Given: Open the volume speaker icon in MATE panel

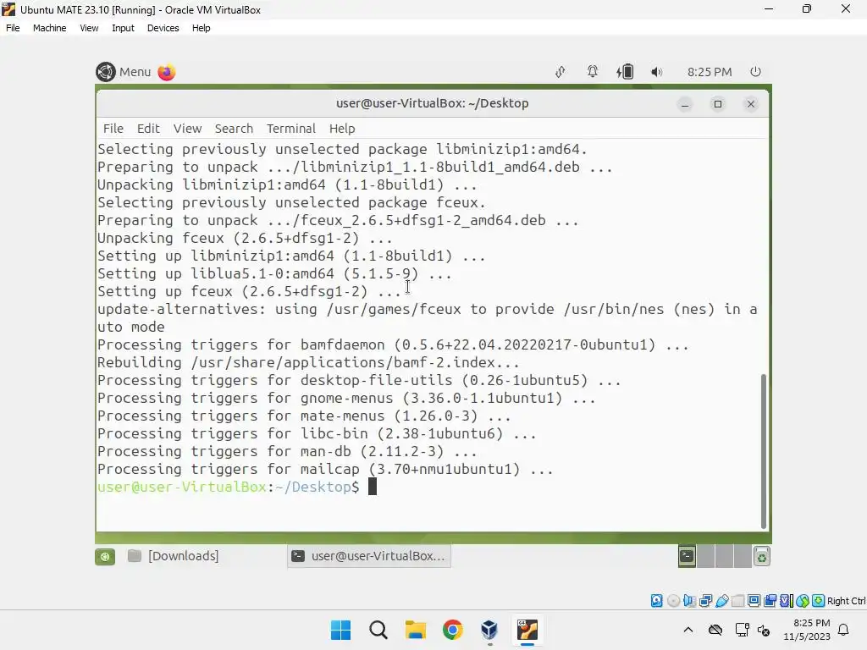Looking at the screenshot, I should click(x=656, y=72).
